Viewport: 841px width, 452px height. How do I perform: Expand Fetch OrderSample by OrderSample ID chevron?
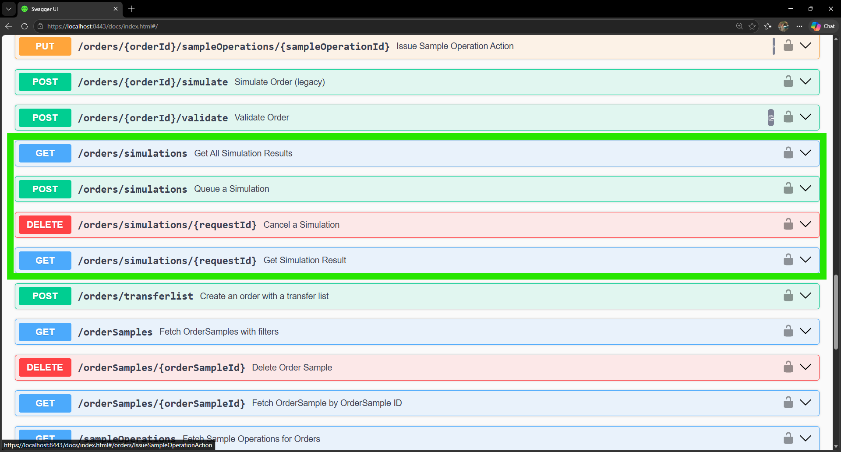(806, 403)
